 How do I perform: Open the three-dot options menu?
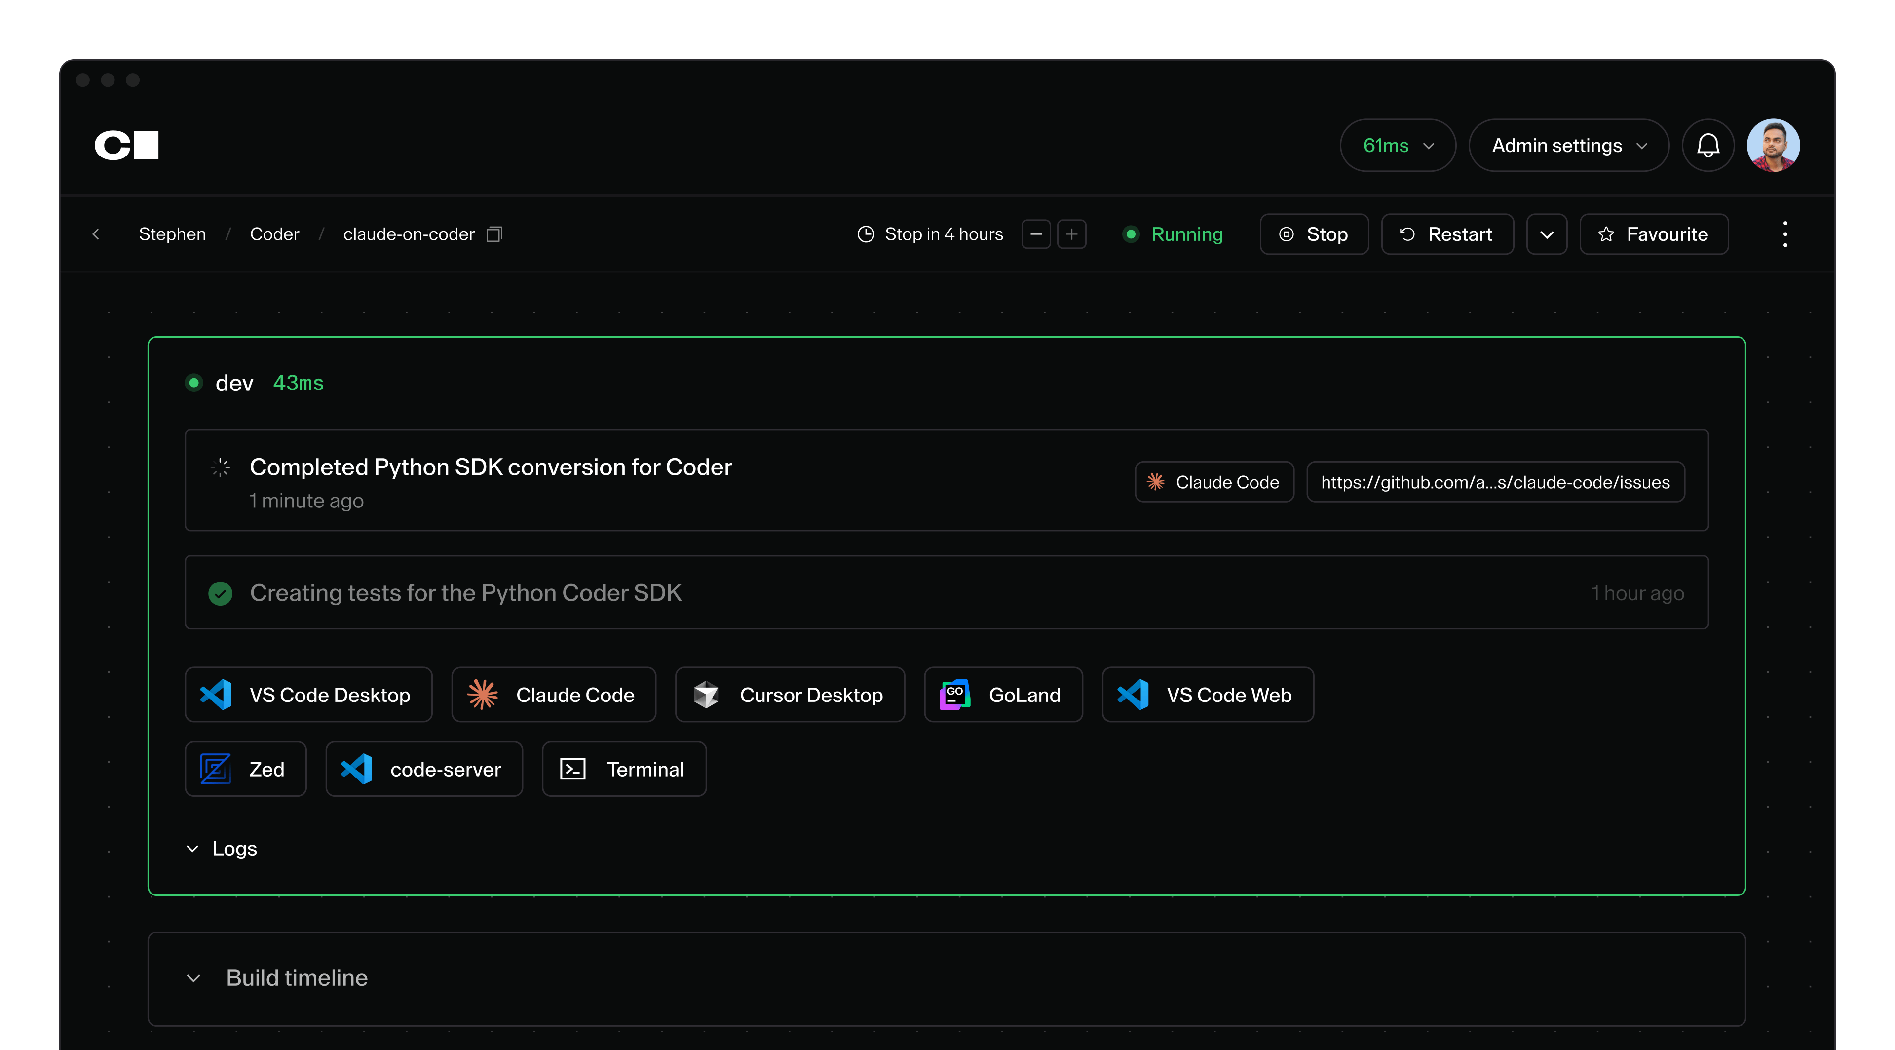(1784, 234)
